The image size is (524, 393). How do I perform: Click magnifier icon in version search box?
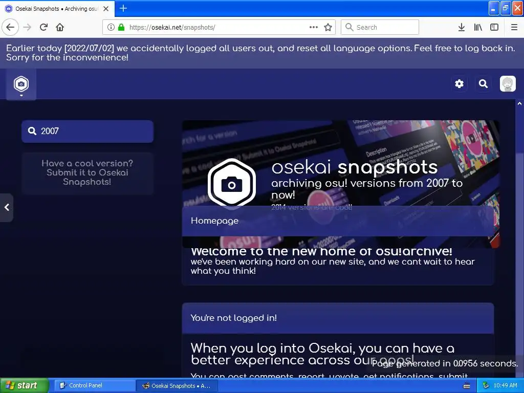pos(32,131)
